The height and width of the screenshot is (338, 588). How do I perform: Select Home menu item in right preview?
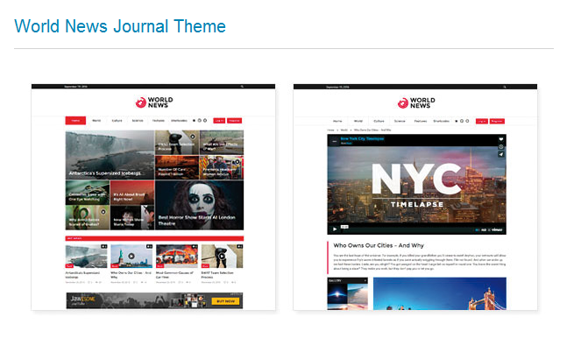pos(337,121)
